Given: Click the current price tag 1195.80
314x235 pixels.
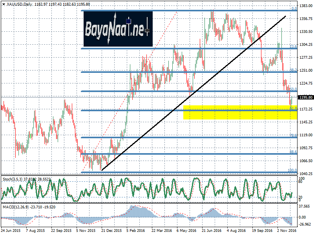Looking at the screenshot, I should tap(305, 97).
